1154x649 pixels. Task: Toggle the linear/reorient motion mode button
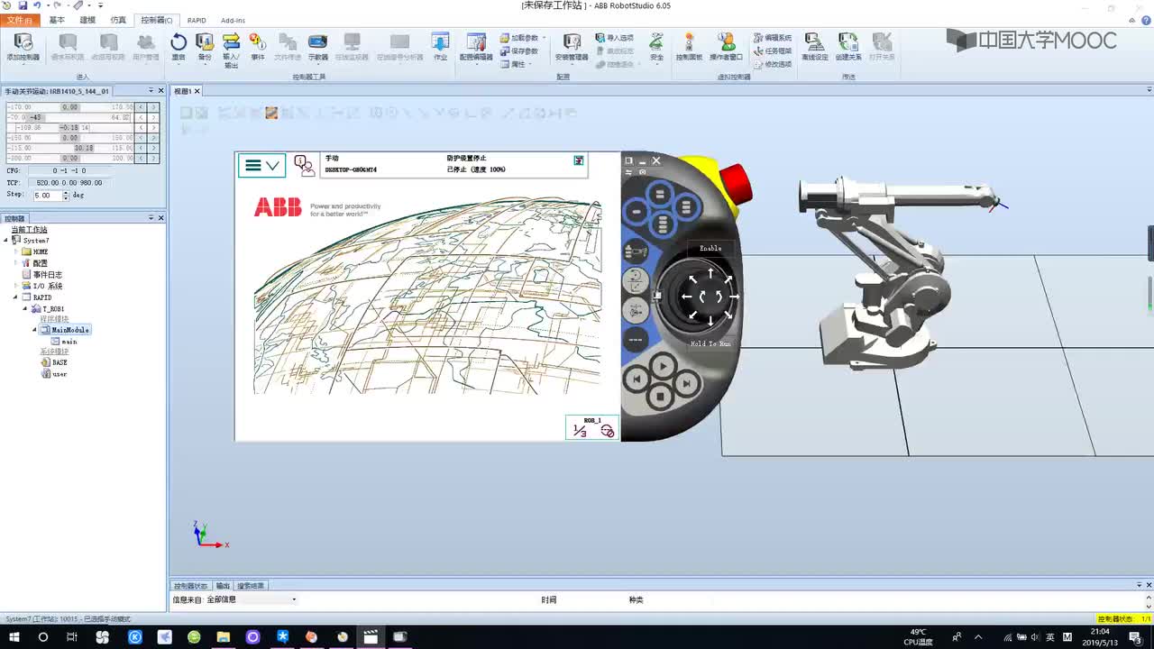click(x=636, y=280)
